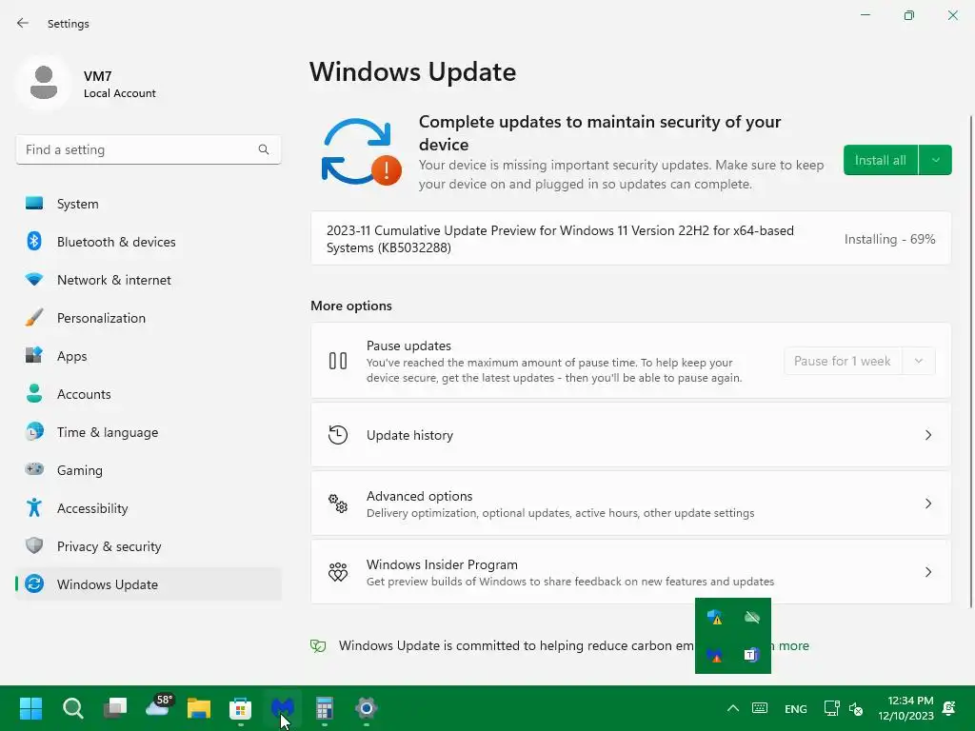Click the More options section label
This screenshot has width=975, height=731.
point(351,306)
